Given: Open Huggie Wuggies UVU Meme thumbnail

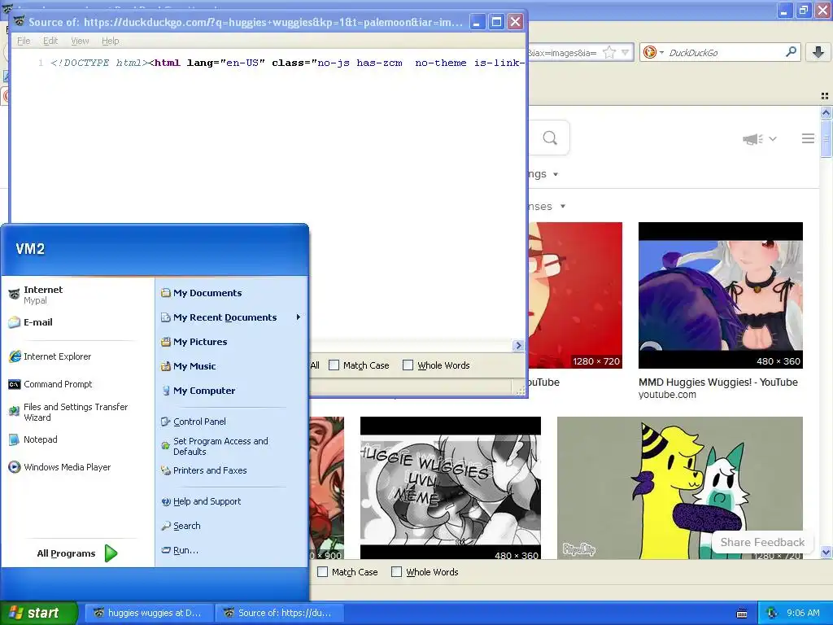Looking at the screenshot, I should [x=450, y=488].
